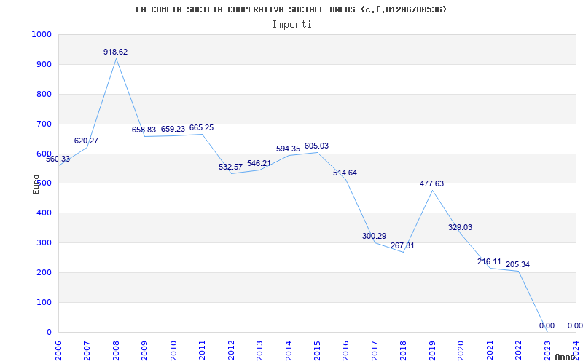Viewport: 583px width, 364px height.
Task: Select the 658.83 data label
Action: tap(144, 130)
